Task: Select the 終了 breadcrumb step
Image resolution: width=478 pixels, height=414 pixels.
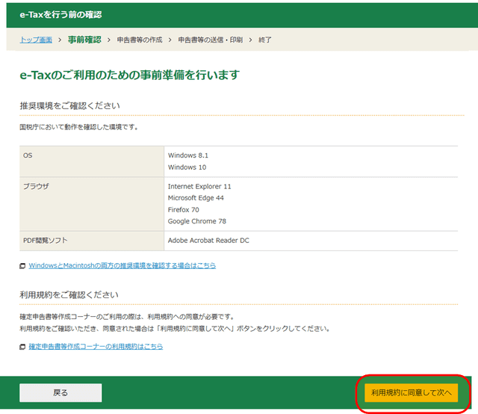Action: click(264, 40)
